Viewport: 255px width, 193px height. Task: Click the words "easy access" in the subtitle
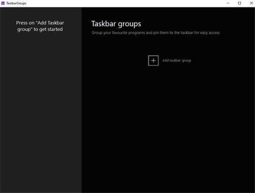(x=210, y=33)
